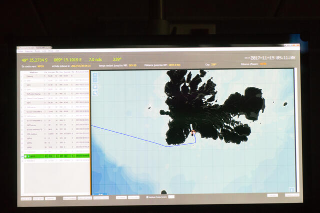Viewport: 320px width, 213px height.
Task: Click the first button below the waypoint table
Action: (25, 198)
